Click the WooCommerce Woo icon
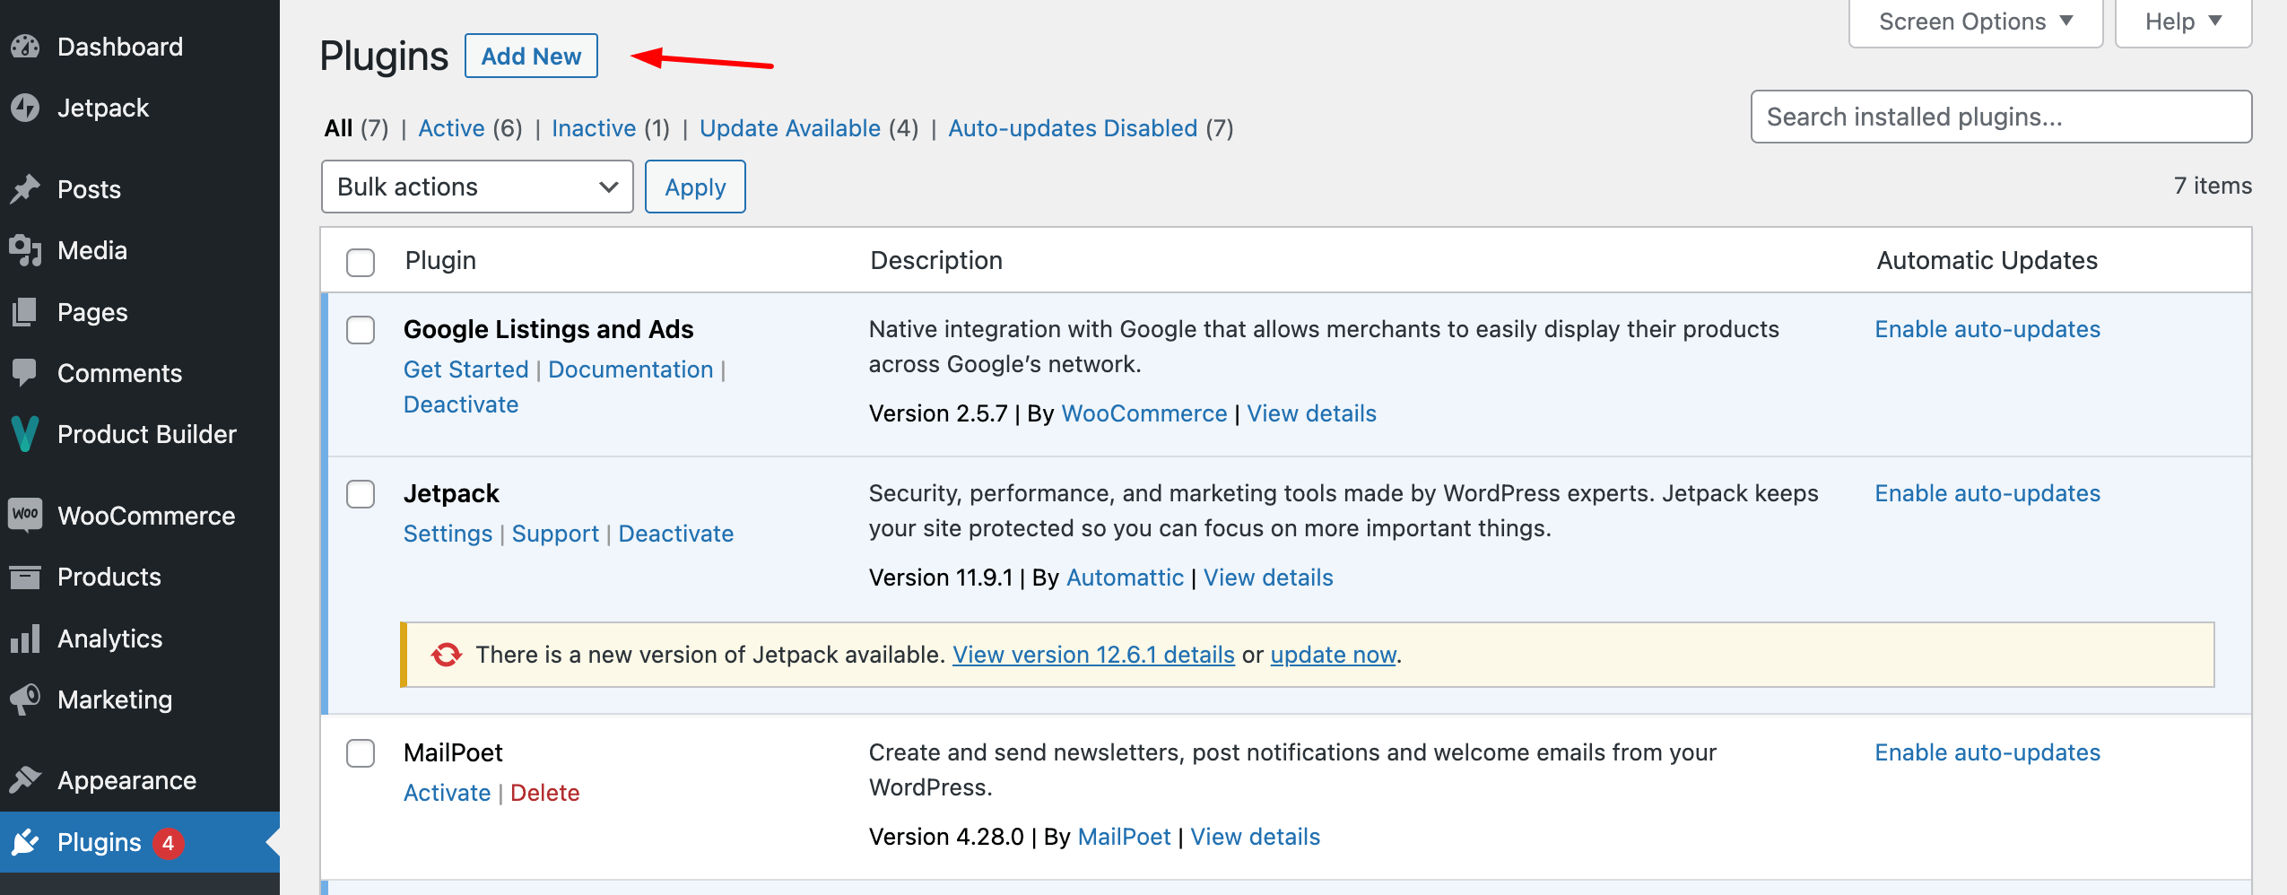Viewport: 2287px width, 895px height. pos(25,516)
